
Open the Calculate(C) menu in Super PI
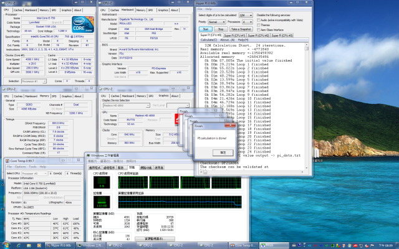[209, 40]
